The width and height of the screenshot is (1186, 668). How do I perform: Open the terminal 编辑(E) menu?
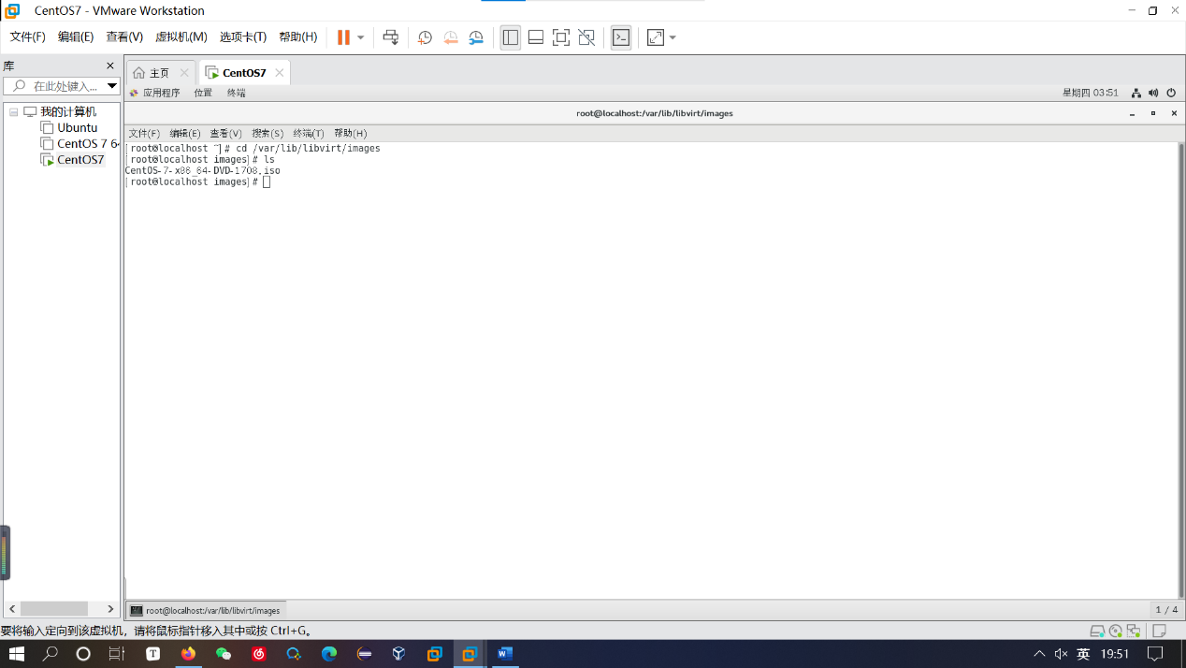tap(185, 134)
